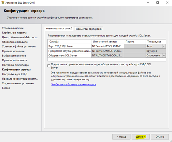172x142 pixels.
Task: Select the Обозреватель SQL Server row
Action: (x=107, y=55)
